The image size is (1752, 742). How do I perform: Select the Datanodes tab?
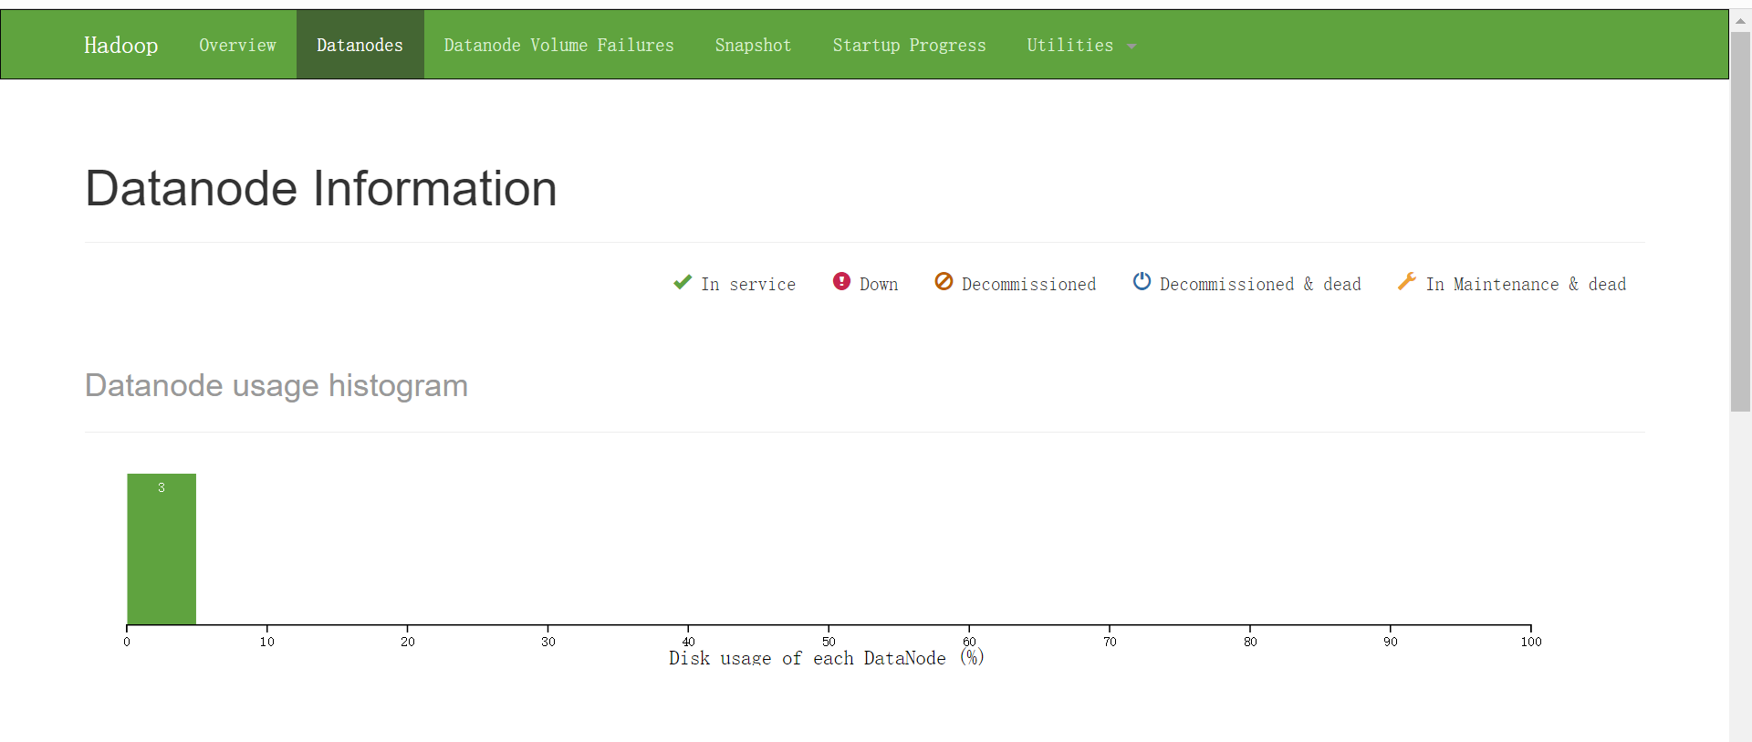pos(360,45)
